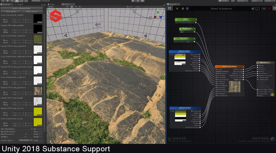Screen dimensions: 276x153
Task: Toggle Local Vertex Offset port on output node
Action: tap(257, 90)
